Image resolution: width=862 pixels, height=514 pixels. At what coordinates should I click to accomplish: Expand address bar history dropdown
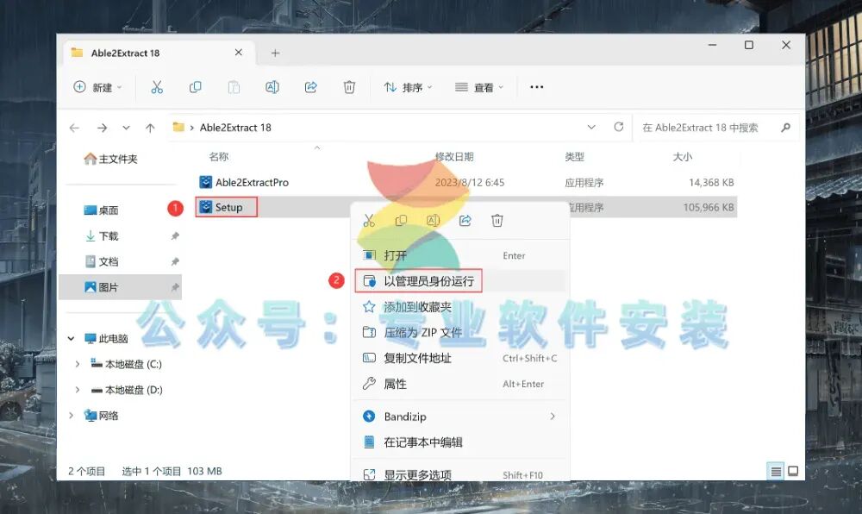pos(591,127)
